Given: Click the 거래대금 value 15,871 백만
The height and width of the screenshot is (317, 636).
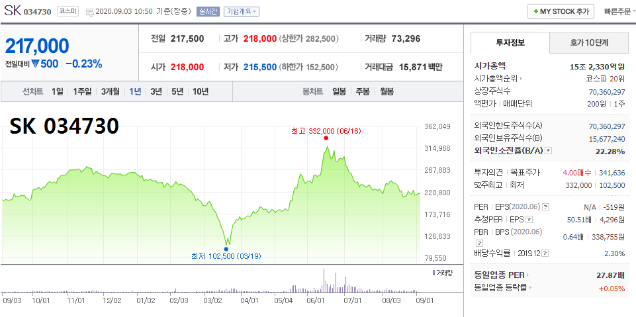Looking at the screenshot, I should coord(421,67).
